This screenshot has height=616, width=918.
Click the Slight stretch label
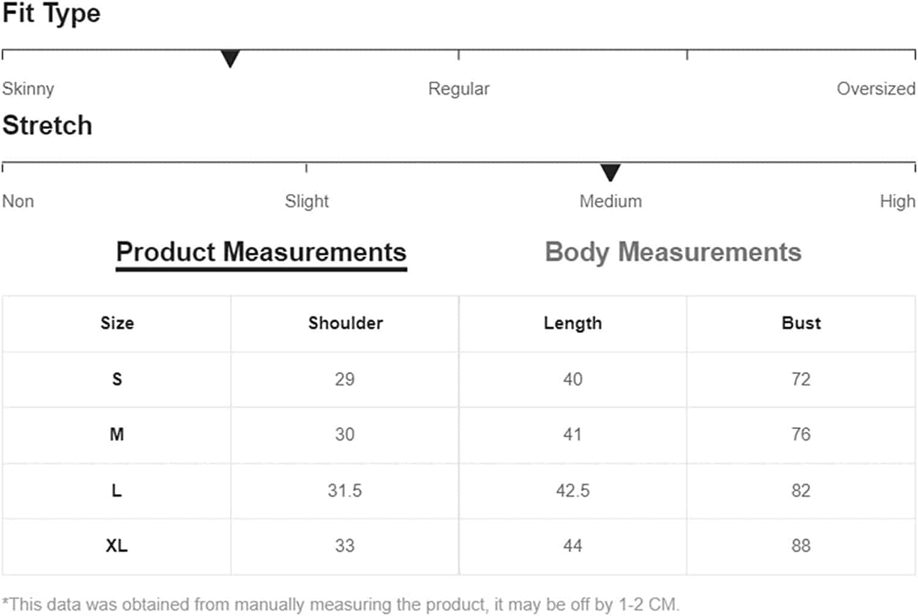click(307, 201)
